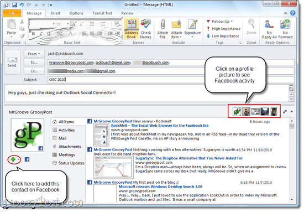Open the Review tab
304x212 pixels.
pos(127,13)
